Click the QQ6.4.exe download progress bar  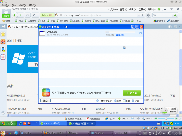(120, 32)
